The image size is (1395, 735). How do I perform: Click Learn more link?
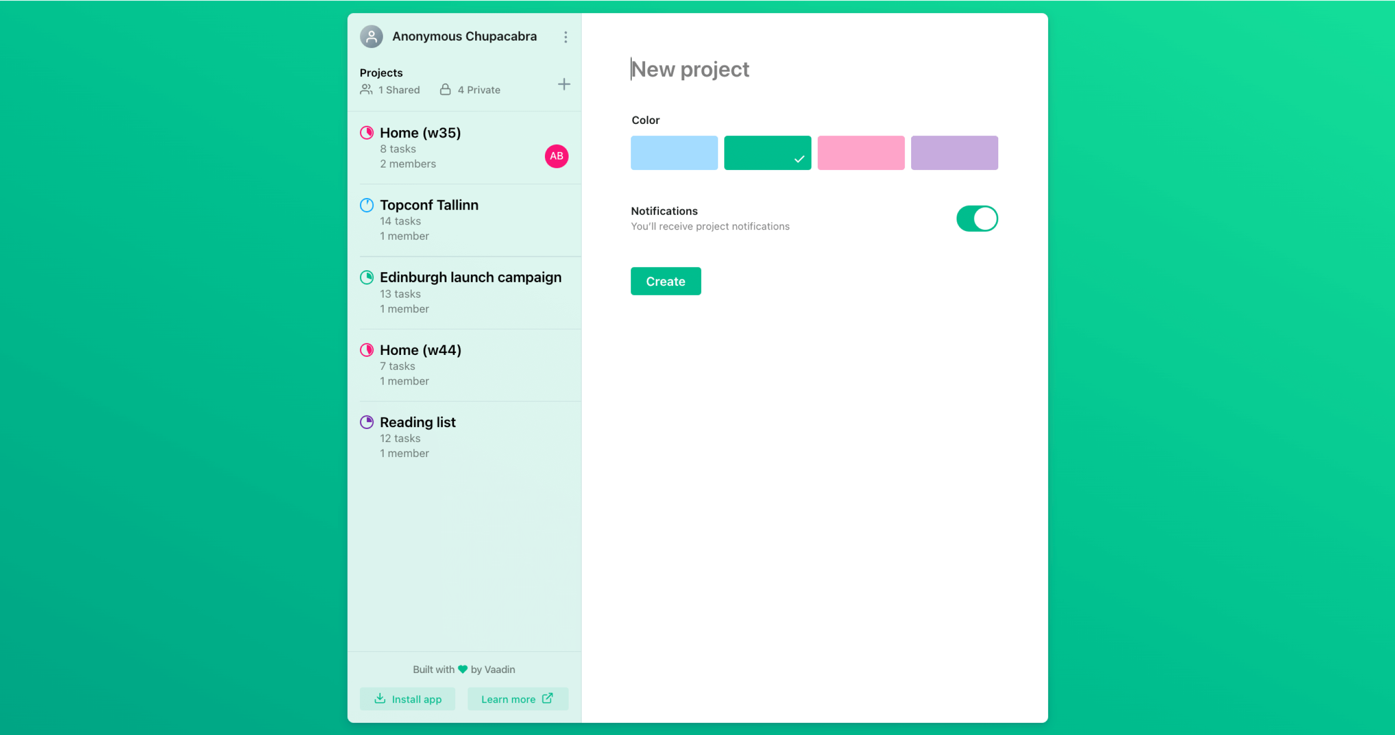[x=515, y=698]
